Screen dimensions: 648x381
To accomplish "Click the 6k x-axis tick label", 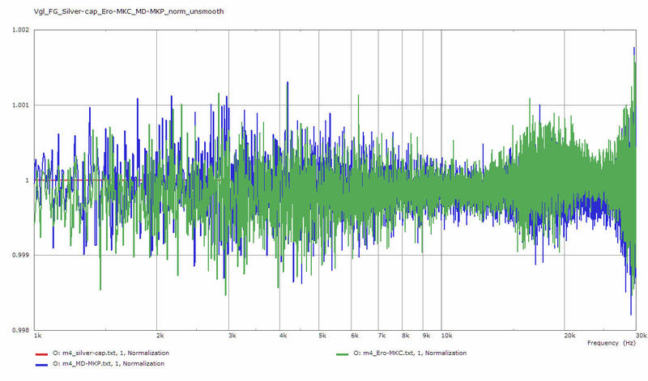I will [354, 335].
